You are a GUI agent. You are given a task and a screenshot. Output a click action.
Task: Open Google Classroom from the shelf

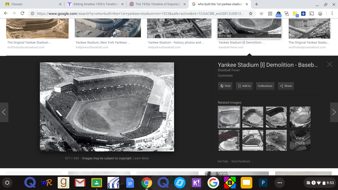(x=97, y=183)
